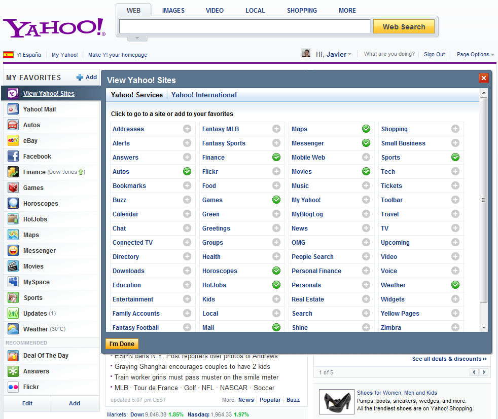Open the Sports baseball icon in sidebar
This screenshot has height=419, width=498.
[x=13, y=297]
